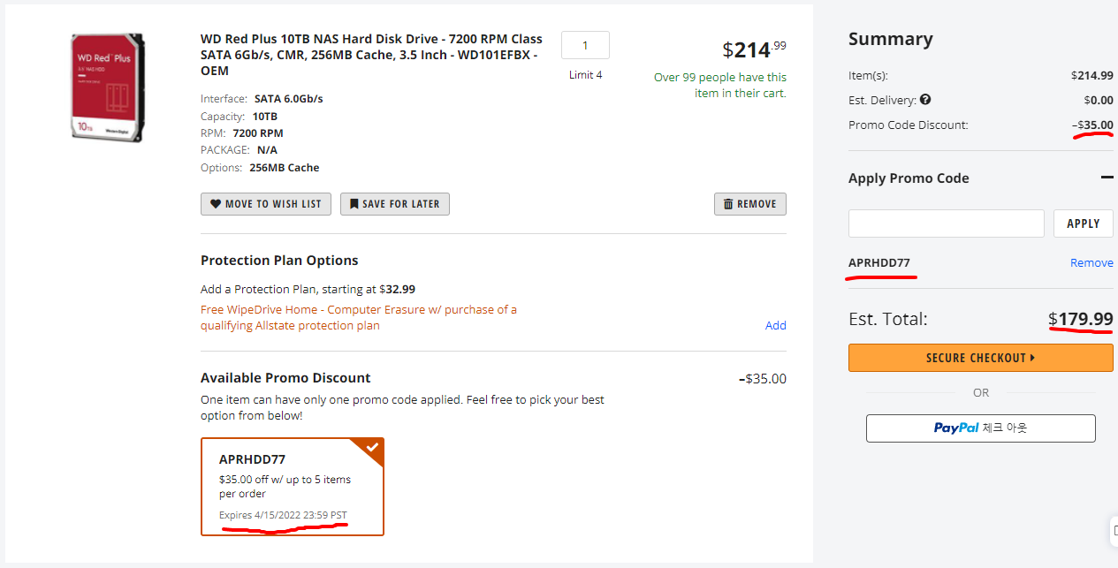Click -$35.00 beside Available Promo Discount
Image resolution: width=1118 pixels, height=568 pixels.
[x=762, y=379]
